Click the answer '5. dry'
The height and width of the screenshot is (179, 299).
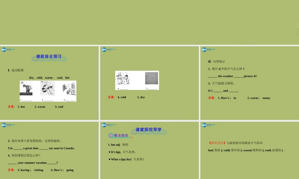141,97
